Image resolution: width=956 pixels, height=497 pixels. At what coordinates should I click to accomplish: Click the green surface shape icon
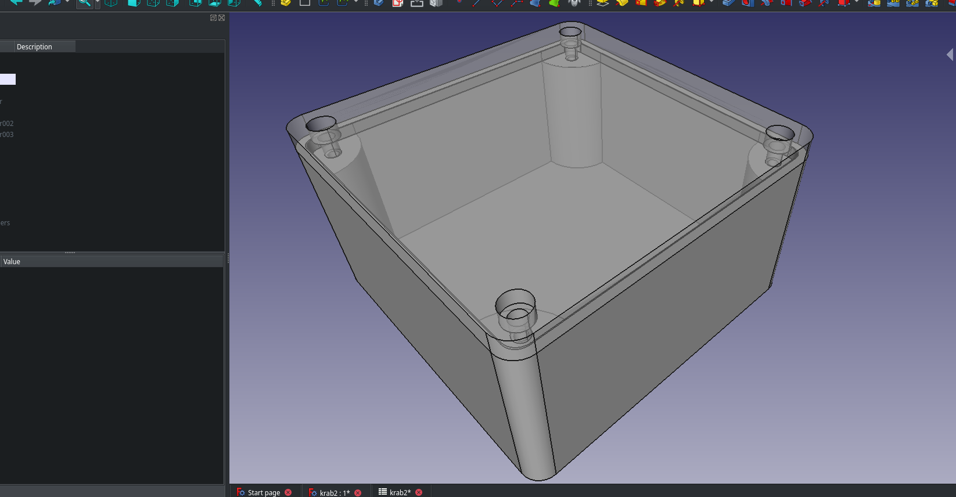tap(555, 3)
